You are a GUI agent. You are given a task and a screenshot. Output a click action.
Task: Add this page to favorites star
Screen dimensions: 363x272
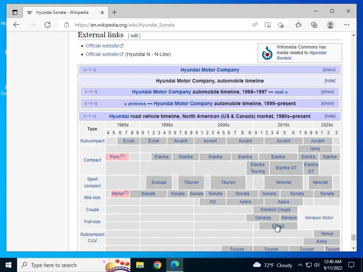point(281,25)
